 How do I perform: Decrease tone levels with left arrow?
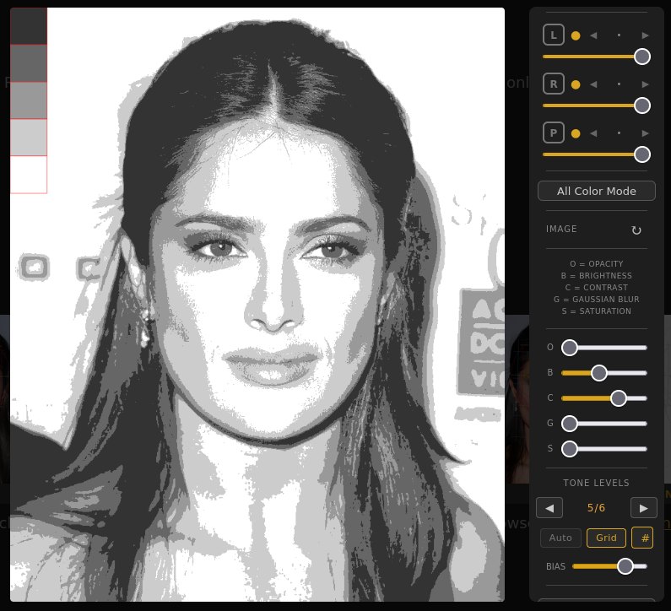point(549,508)
